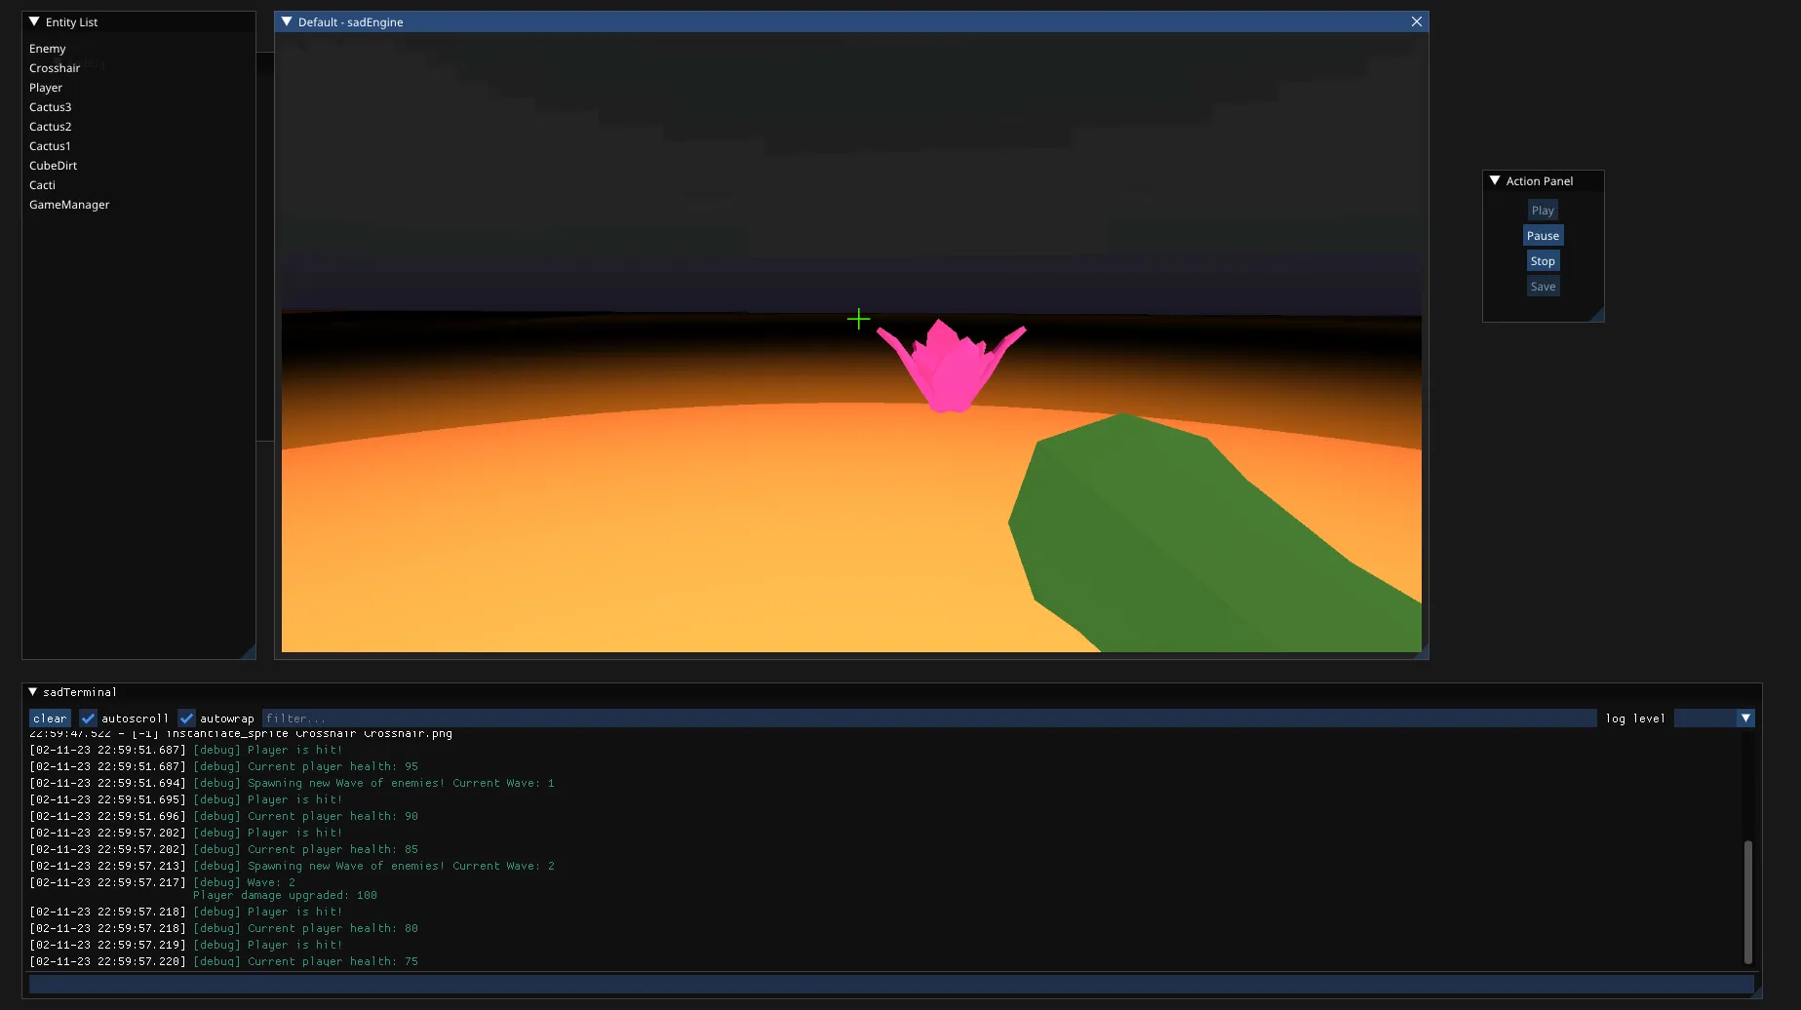Click the terminal command input bar
The width and height of the screenshot is (1801, 1010).
[891, 985]
